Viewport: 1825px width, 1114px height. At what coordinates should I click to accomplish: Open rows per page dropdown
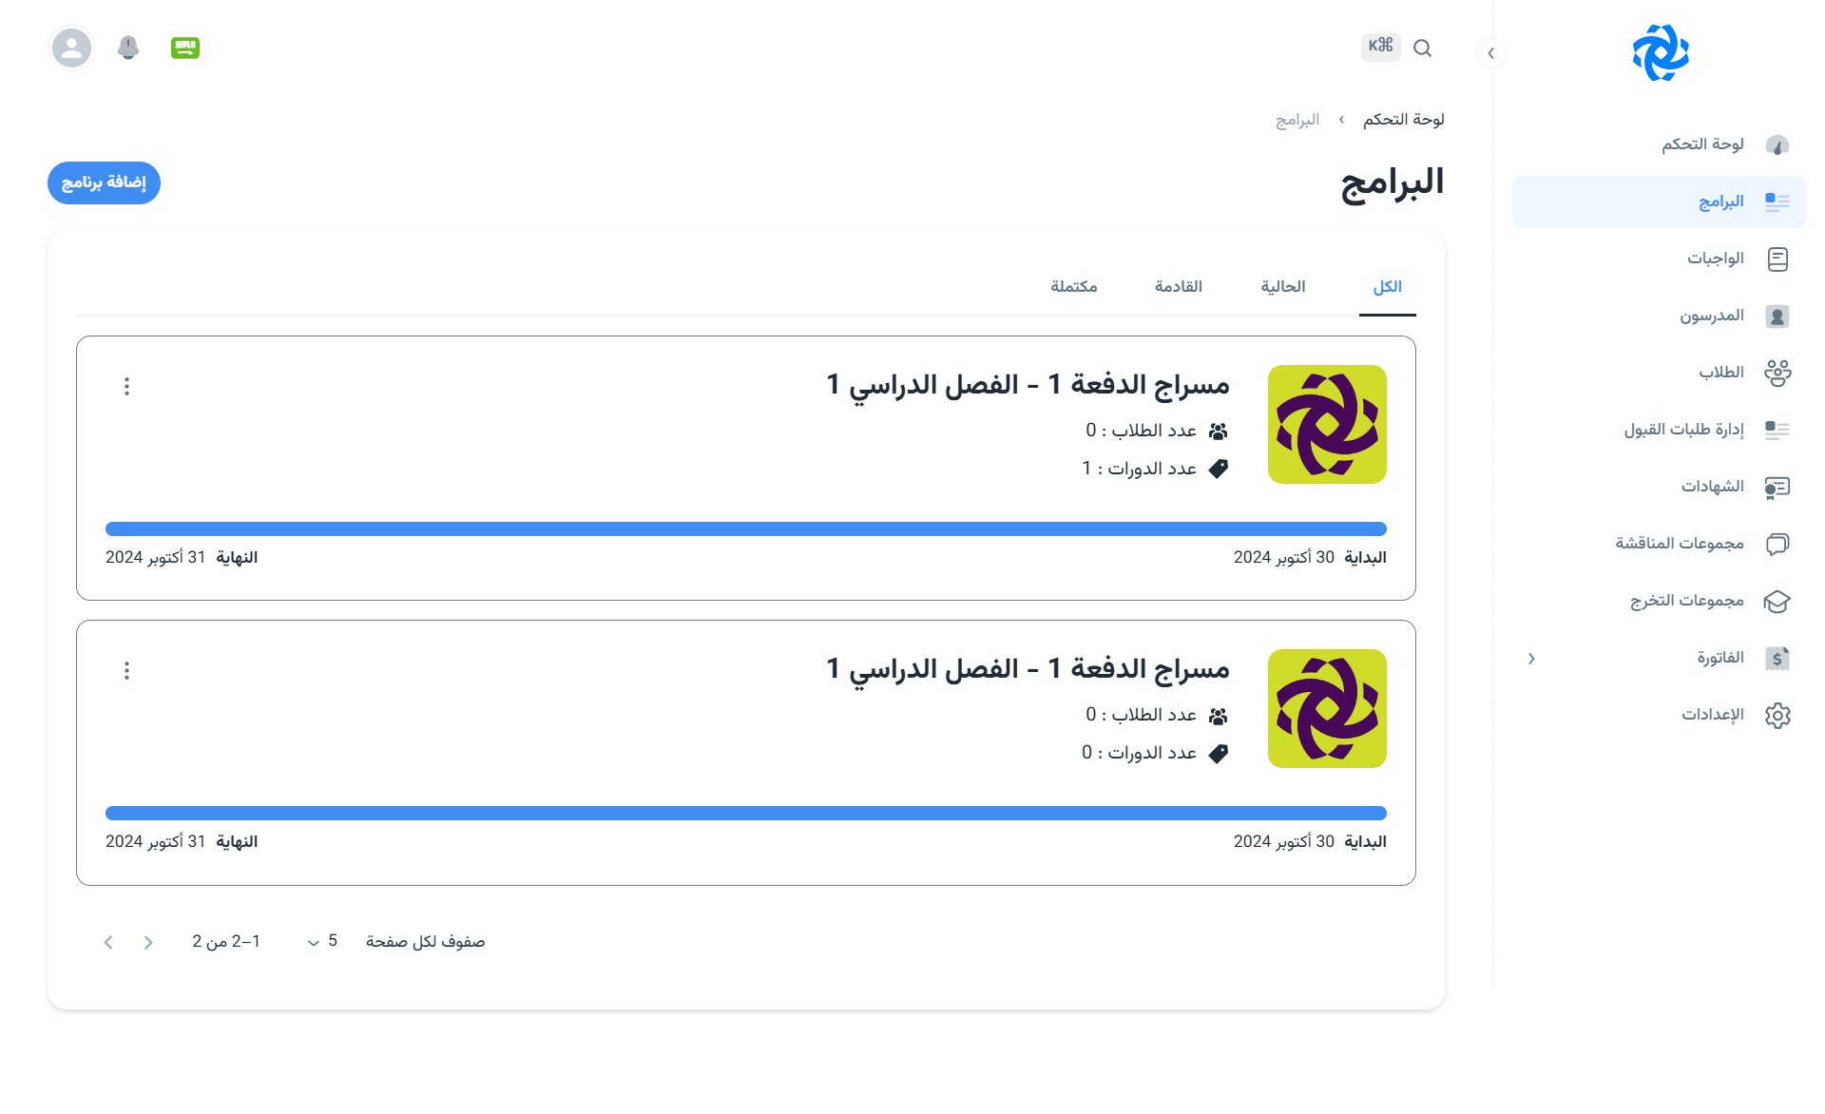[x=322, y=941]
